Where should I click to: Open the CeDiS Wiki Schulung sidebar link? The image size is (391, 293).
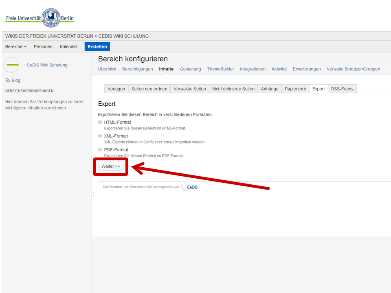(47, 65)
